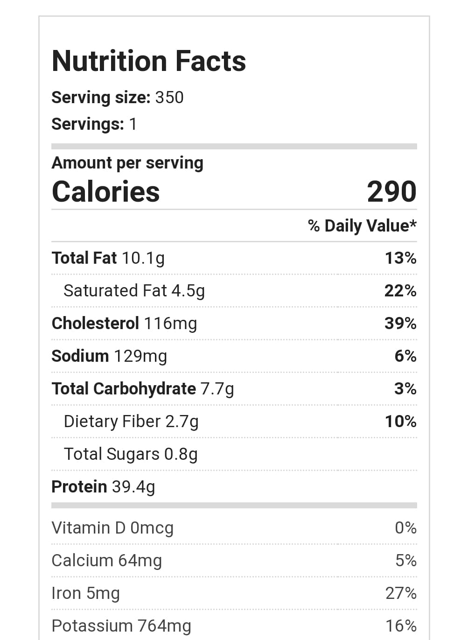
Task: Click the 290 calories value
Action: 391,191
